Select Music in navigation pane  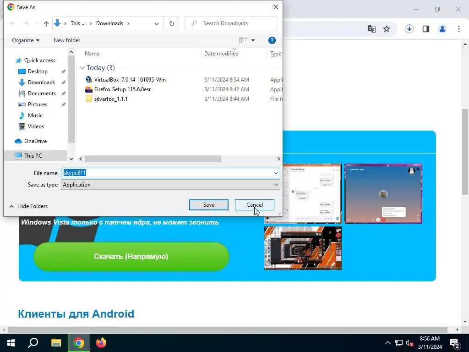tap(31, 115)
